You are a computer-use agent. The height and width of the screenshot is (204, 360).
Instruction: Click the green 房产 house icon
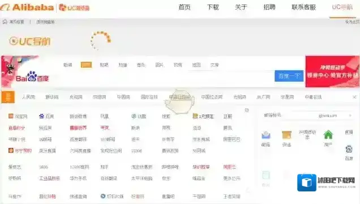328,135
